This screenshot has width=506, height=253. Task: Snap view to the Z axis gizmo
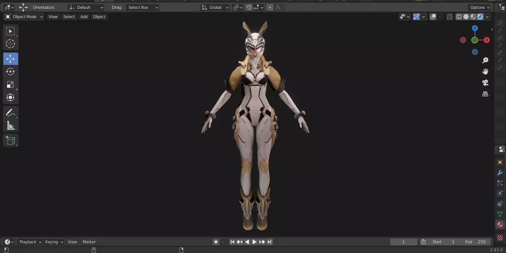click(x=475, y=28)
